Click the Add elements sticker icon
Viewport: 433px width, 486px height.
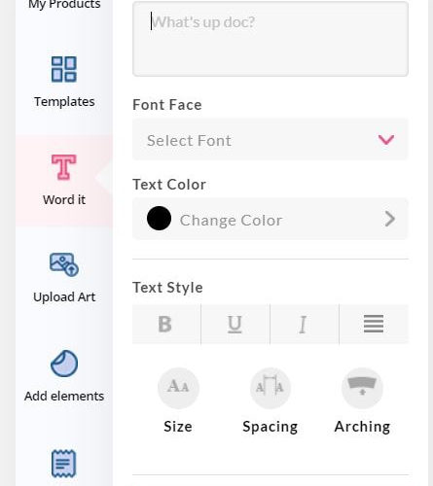point(64,364)
